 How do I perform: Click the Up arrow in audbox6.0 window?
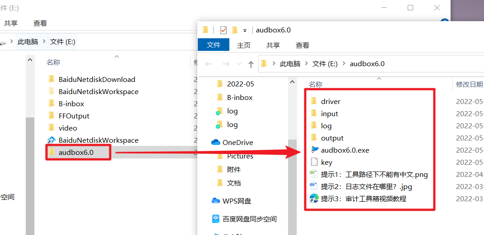tap(251, 64)
